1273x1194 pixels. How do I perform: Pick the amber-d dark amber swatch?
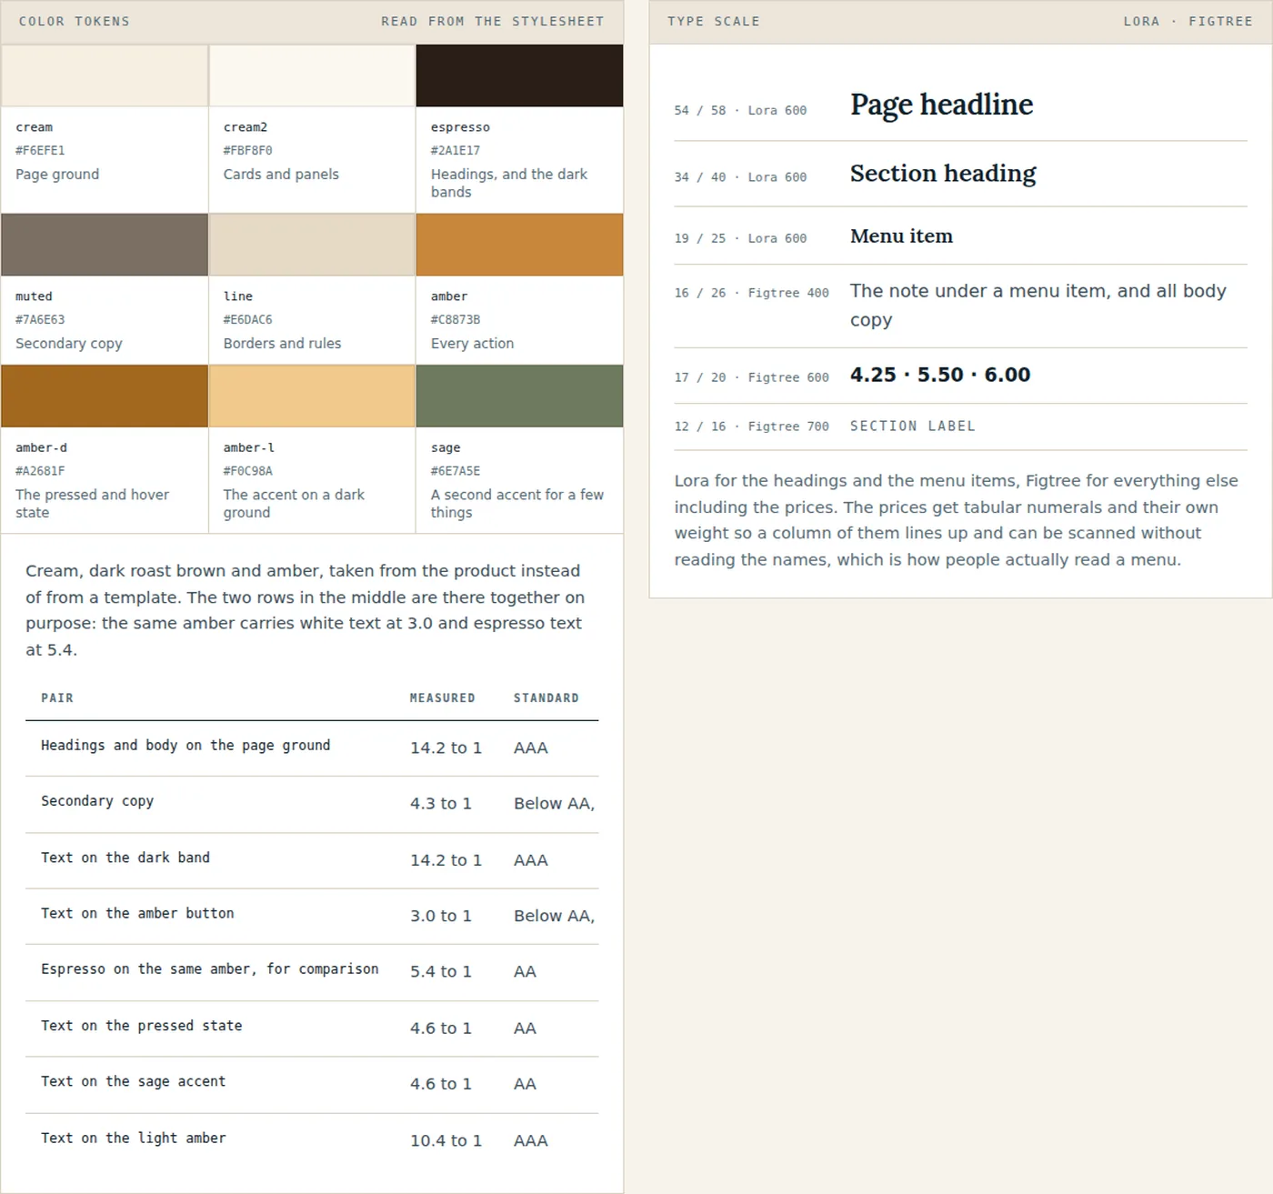click(105, 396)
